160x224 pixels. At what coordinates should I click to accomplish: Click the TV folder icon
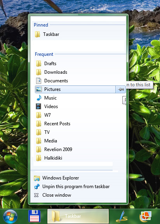38,132
